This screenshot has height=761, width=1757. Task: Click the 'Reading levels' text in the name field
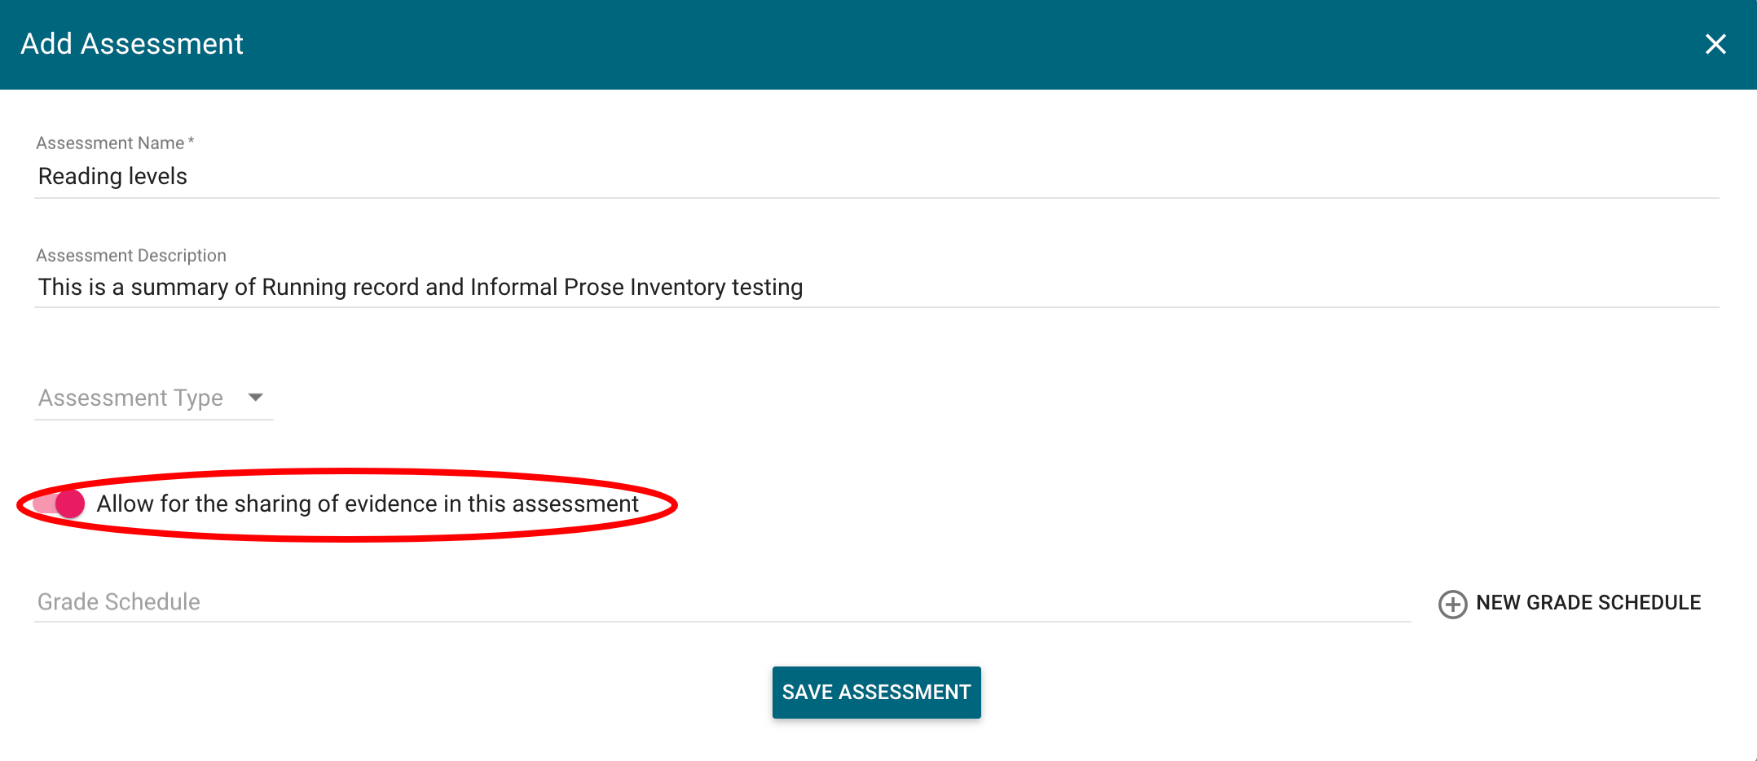[112, 176]
